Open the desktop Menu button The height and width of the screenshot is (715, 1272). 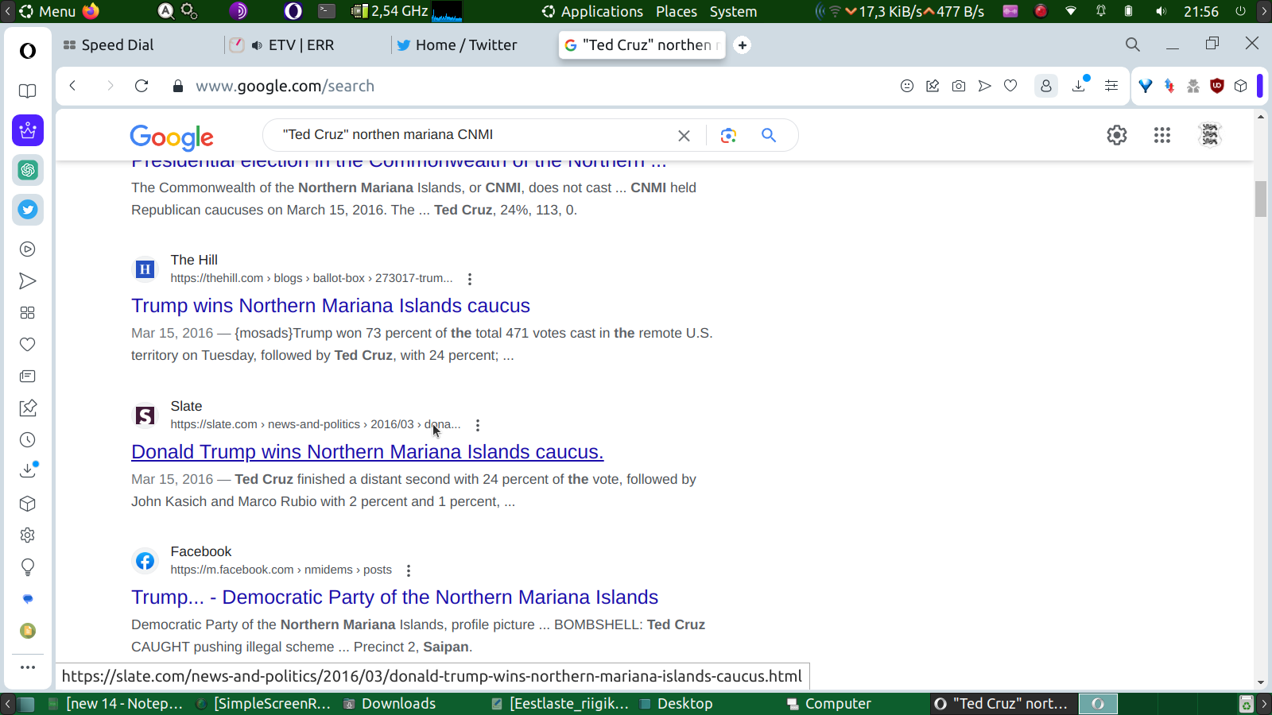48,11
